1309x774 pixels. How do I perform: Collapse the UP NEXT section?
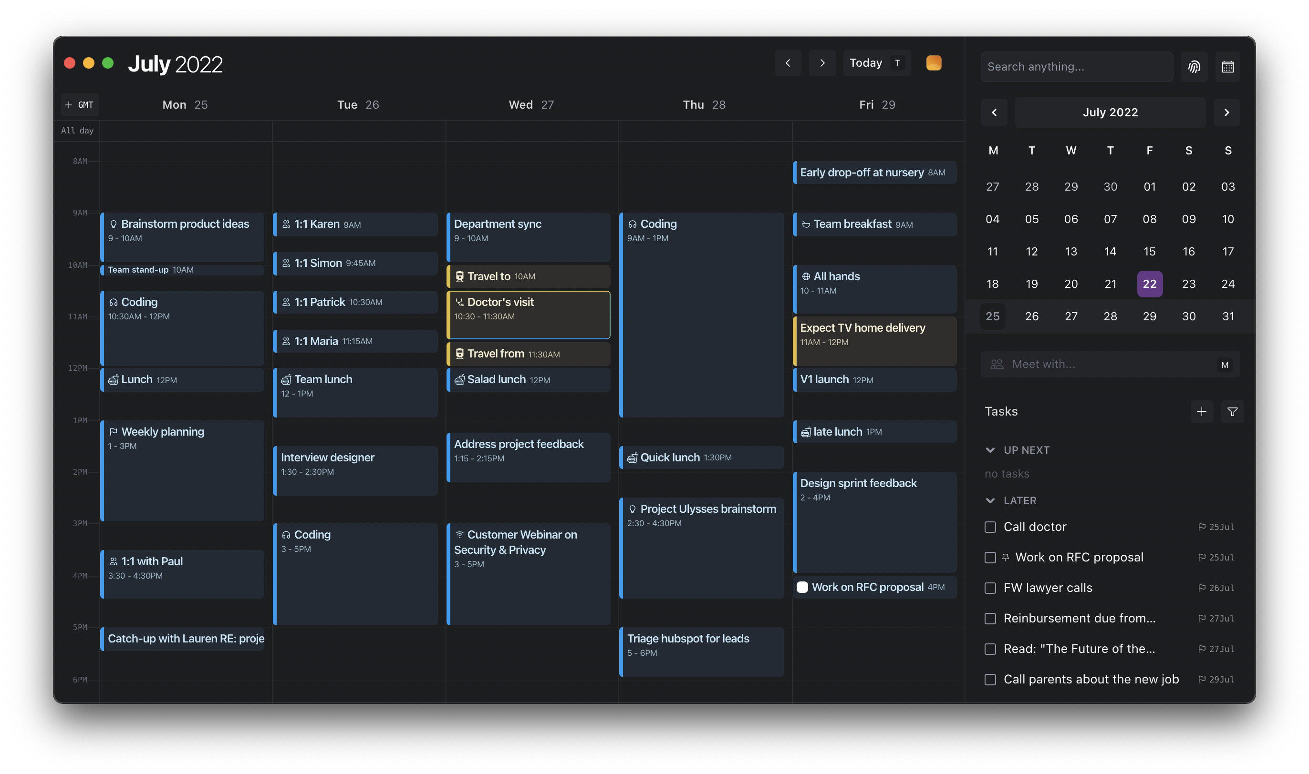click(x=990, y=449)
